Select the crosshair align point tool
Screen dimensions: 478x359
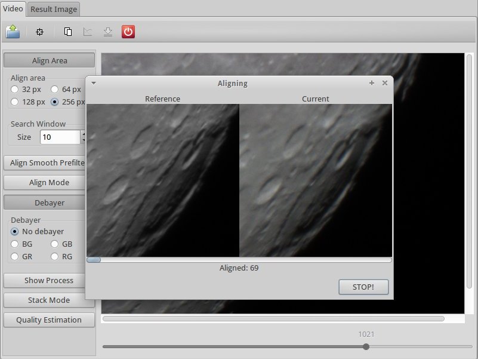(x=39, y=32)
